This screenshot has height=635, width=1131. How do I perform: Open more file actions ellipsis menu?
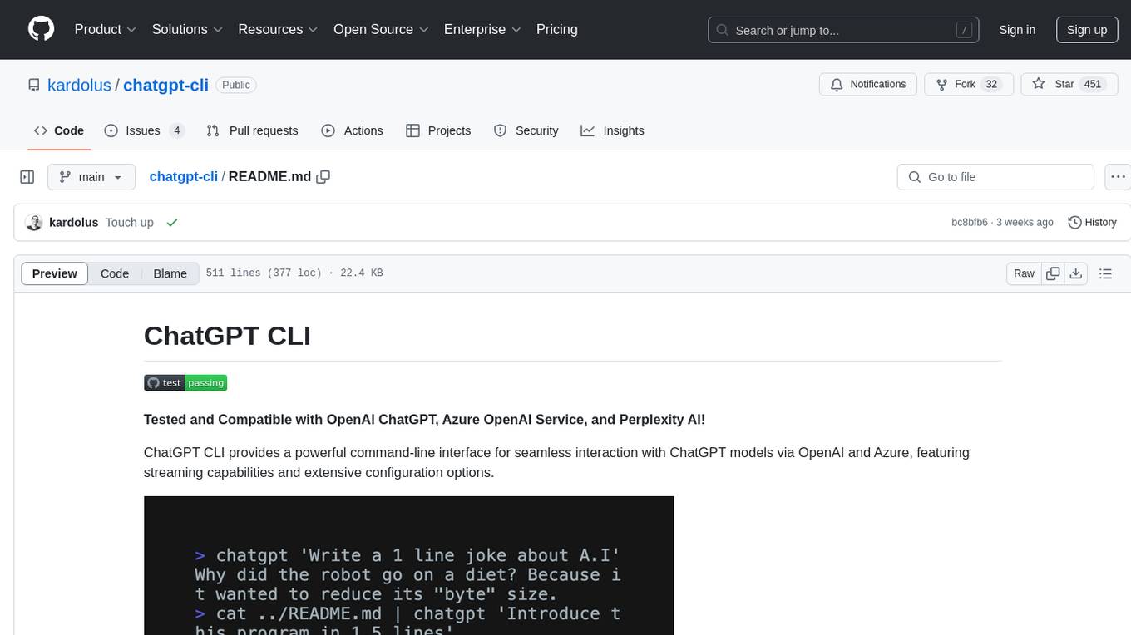click(1118, 177)
